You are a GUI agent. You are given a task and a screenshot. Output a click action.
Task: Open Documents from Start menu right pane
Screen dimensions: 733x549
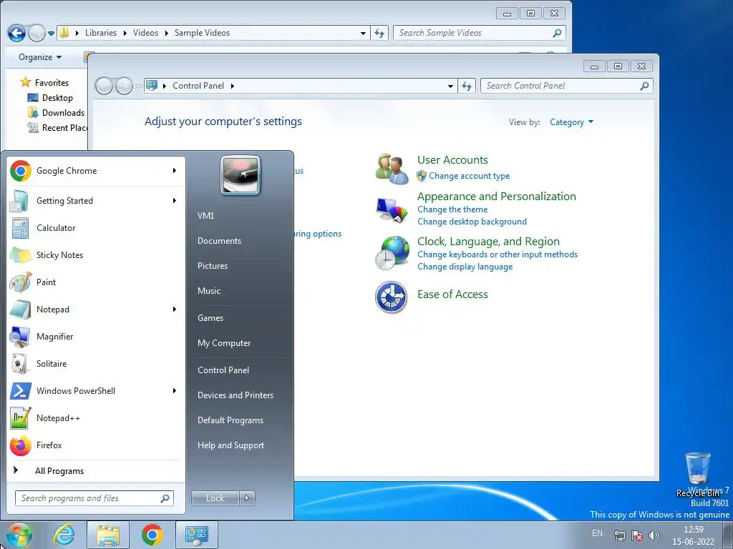point(219,241)
